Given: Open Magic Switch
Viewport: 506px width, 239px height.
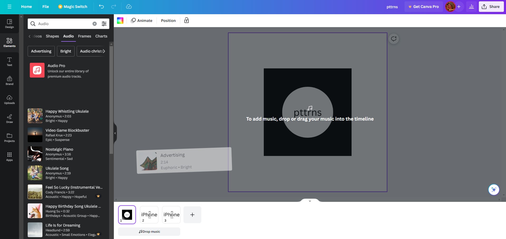Looking at the screenshot, I should pos(73,7).
